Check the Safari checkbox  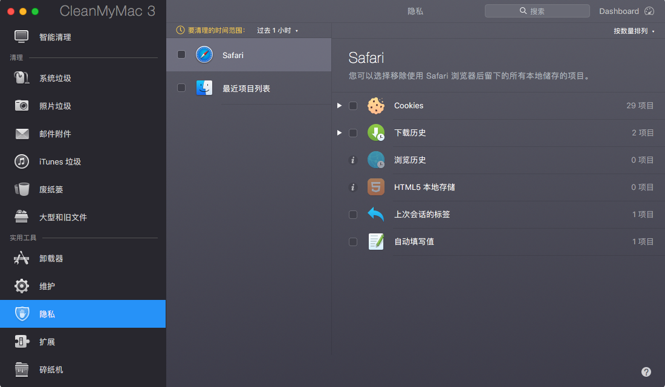(181, 54)
